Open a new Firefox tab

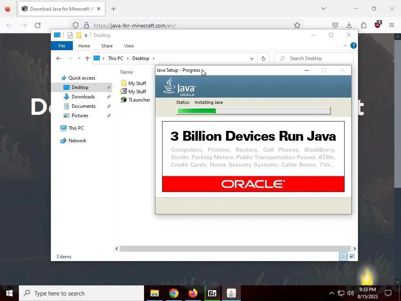tap(114, 9)
